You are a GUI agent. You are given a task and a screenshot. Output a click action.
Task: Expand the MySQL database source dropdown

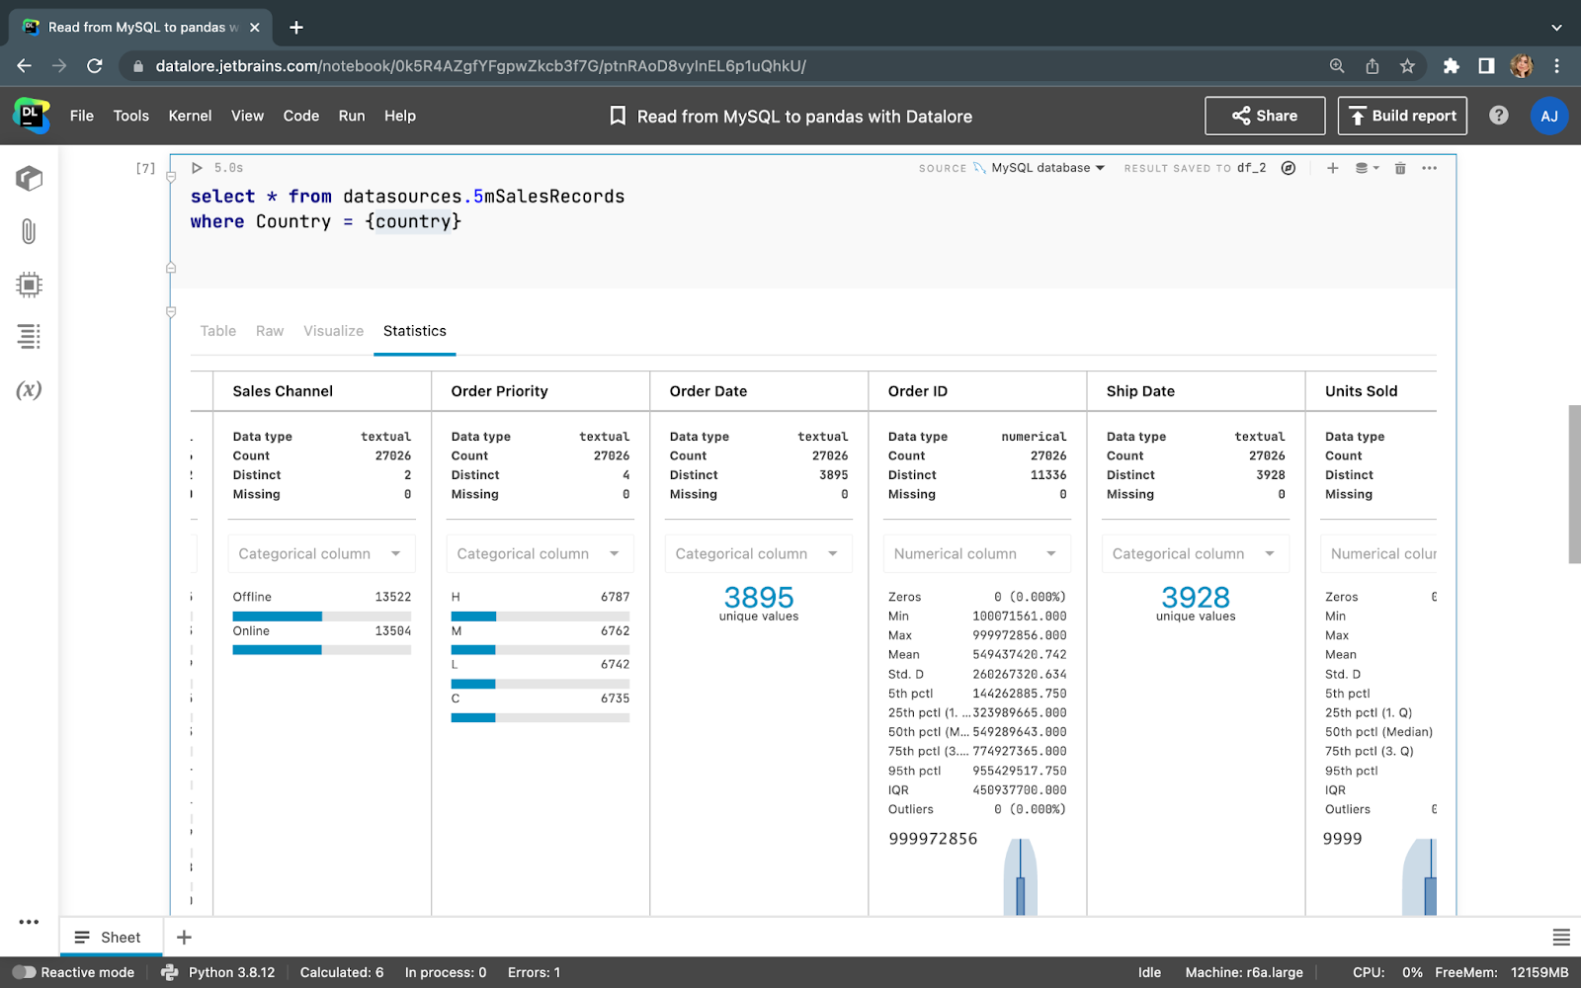1047,168
